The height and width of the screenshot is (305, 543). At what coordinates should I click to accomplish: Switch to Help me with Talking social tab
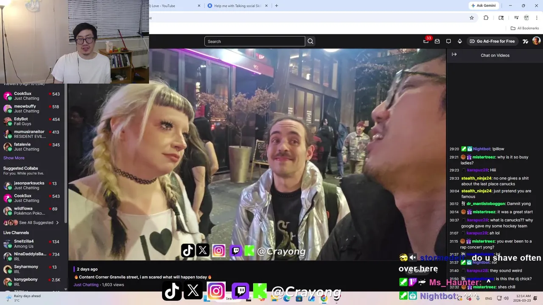pos(238,6)
